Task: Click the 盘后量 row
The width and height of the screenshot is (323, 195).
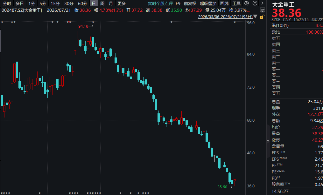Action: coord(296,146)
